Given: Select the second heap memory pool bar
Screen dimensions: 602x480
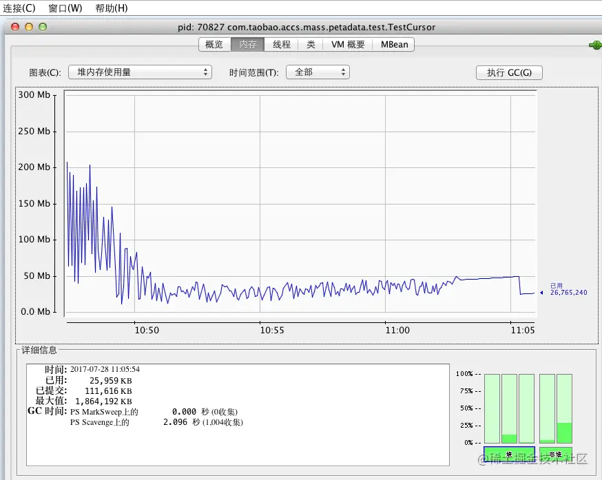Looking at the screenshot, I should 510,408.
